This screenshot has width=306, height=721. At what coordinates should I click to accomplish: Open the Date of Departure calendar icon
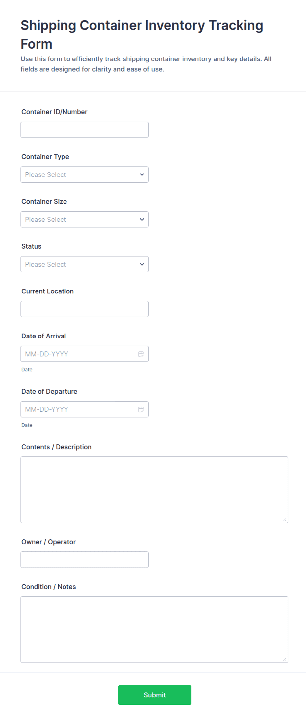(141, 409)
